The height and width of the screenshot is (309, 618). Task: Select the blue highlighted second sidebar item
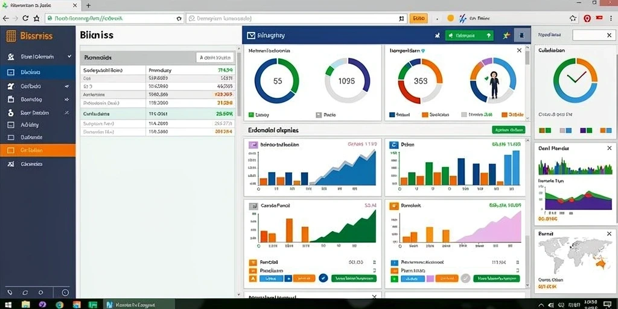pos(37,72)
